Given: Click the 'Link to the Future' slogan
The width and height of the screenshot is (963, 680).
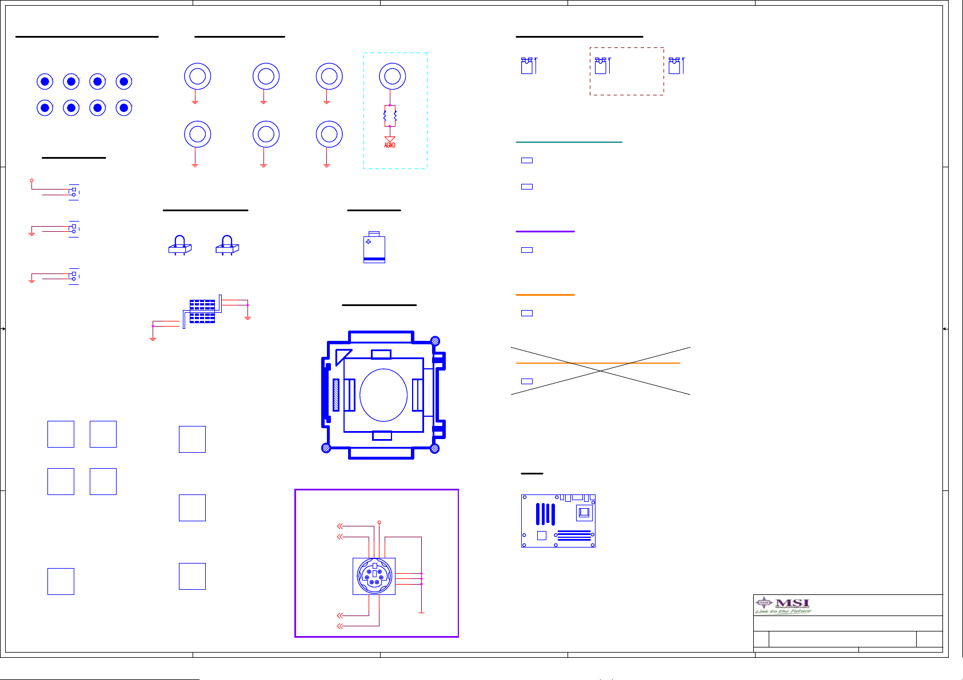Looking at the screenshot, I should pos(783,611).
